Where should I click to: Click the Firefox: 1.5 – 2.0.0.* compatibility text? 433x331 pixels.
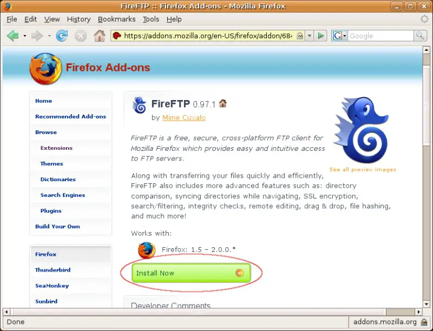[199, 250]
